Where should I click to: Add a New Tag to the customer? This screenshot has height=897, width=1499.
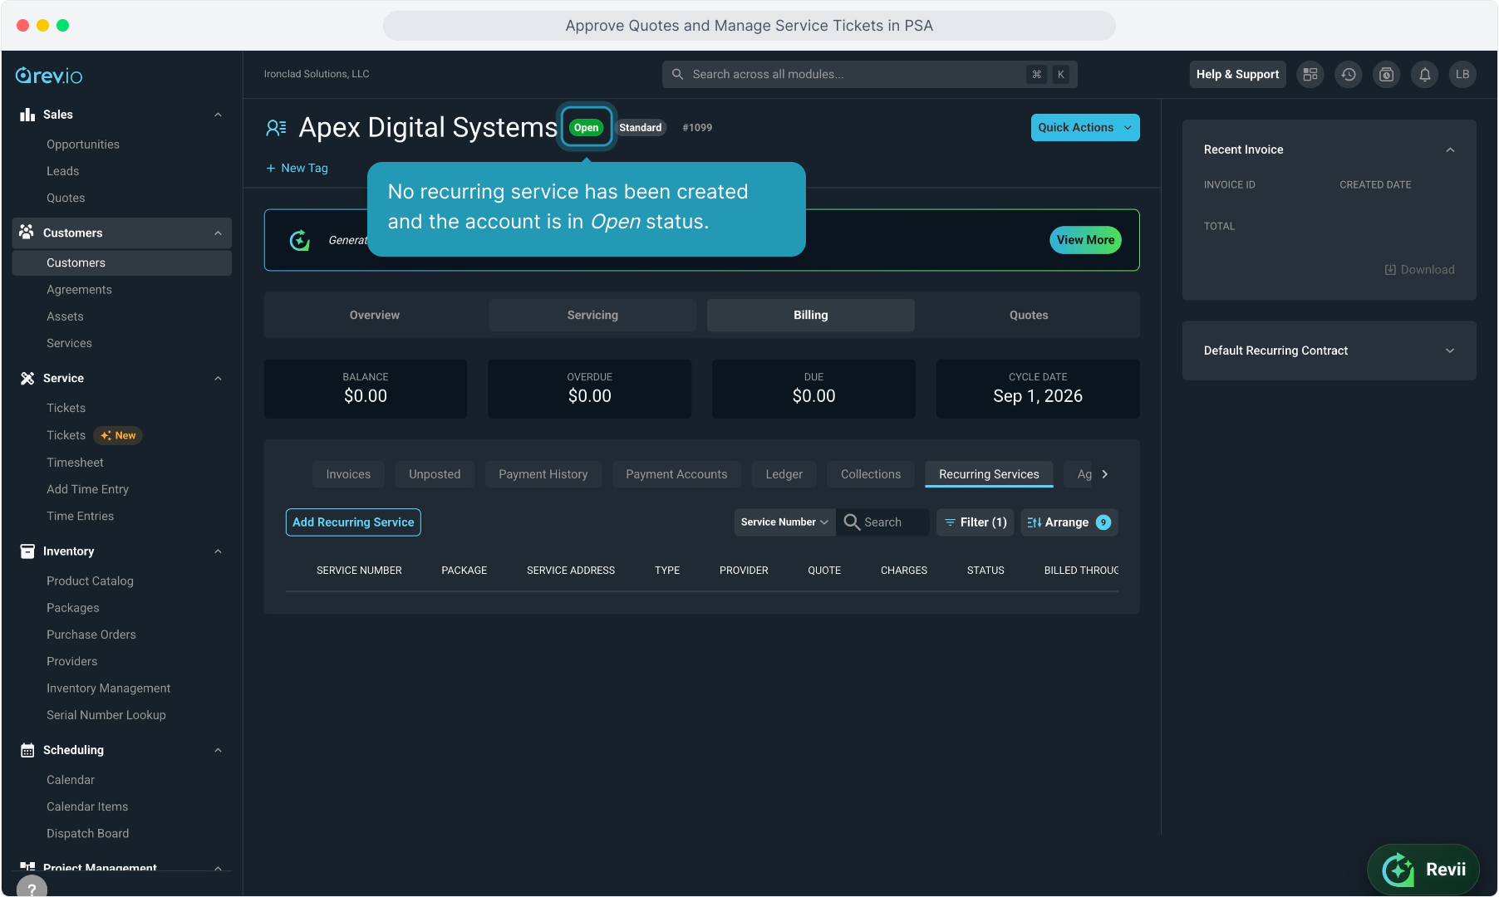[297, 168]
